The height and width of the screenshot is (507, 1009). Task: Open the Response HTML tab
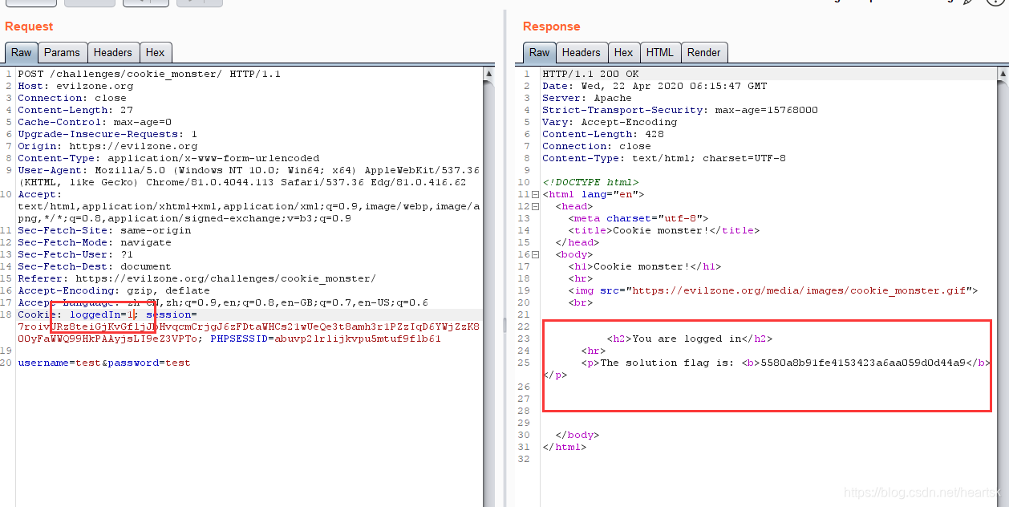pyautogui.click(x=659, y=53)
